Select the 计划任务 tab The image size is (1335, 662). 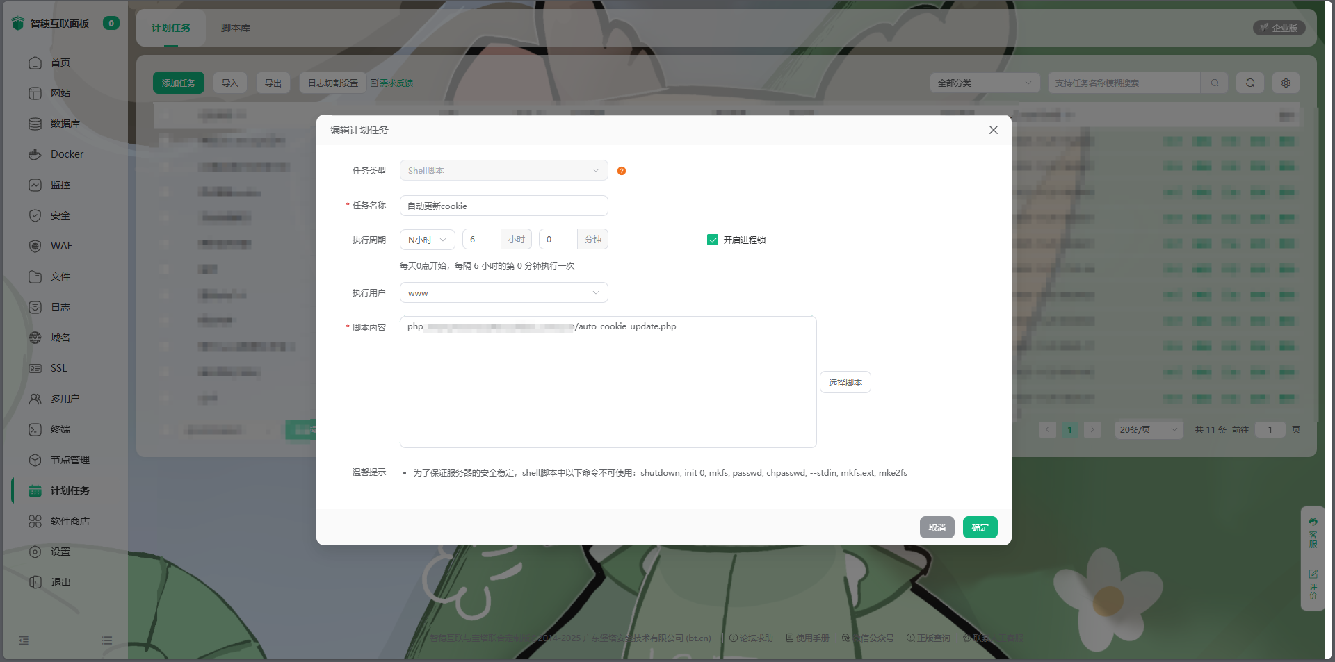pos(171,28)
